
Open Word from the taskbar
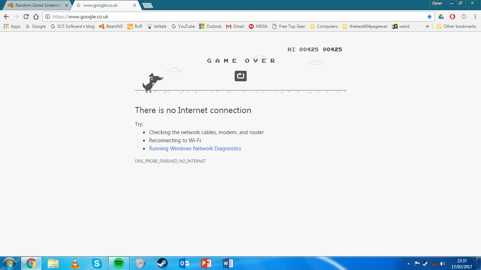coord(228,263)
